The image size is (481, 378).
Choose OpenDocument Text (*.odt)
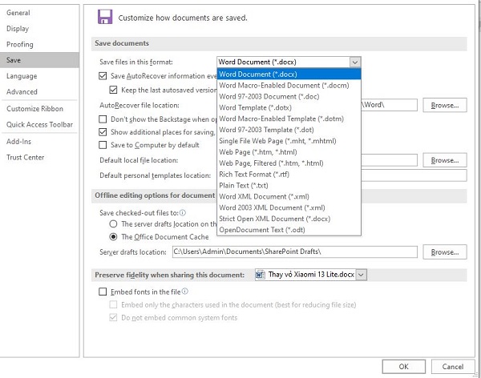point(289,230)
